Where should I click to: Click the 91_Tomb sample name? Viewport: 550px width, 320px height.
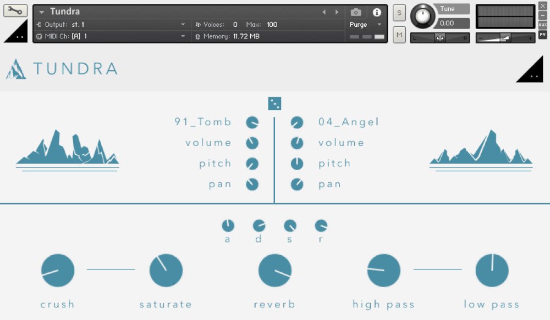pyautogui.click(x=203, y=122)
